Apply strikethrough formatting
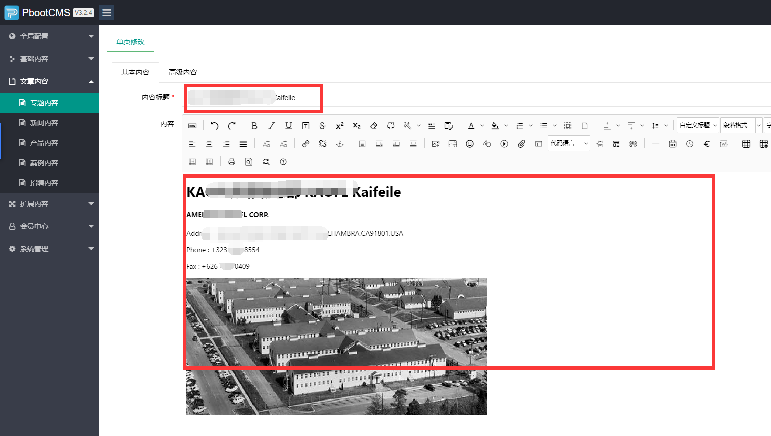This screenshot has width=771, height=436. 323,126
